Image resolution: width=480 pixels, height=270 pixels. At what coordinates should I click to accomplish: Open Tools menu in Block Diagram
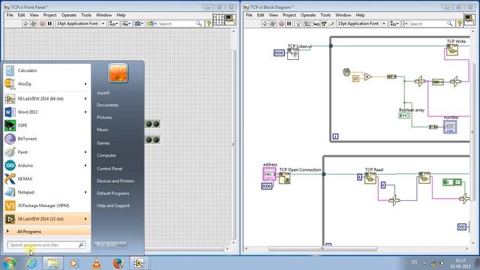pos(325,15)
